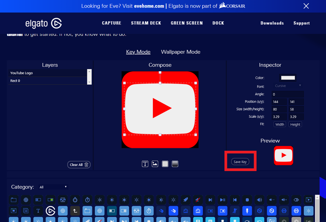The image size is (326, 222).
Task: Pick the light blue folder icon
Action: (x=87, y=211)
